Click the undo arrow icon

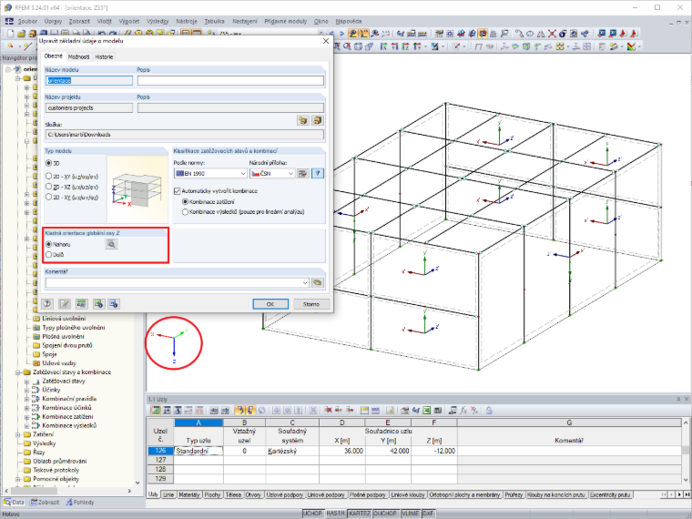coord(101,34)
